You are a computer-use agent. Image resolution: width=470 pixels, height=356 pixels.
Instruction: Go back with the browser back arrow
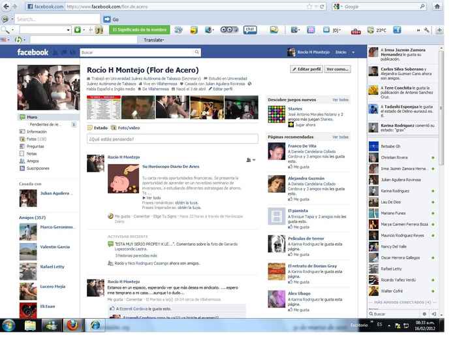[x=6, y=7]
